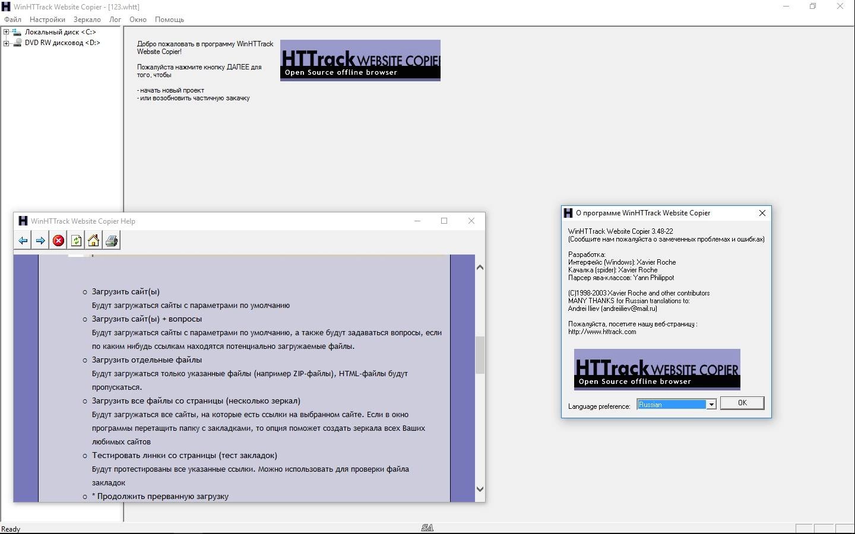This screenshot has height=534, width=855.
Task: Click '- или возобновить частичную закачку' text
Action: 194,98
